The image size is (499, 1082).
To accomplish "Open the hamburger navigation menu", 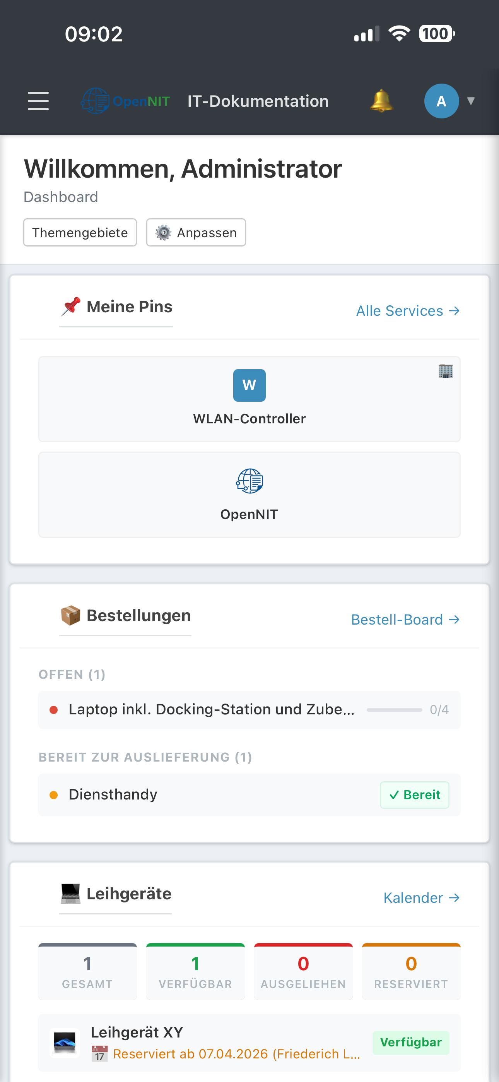I will point(38,101).
